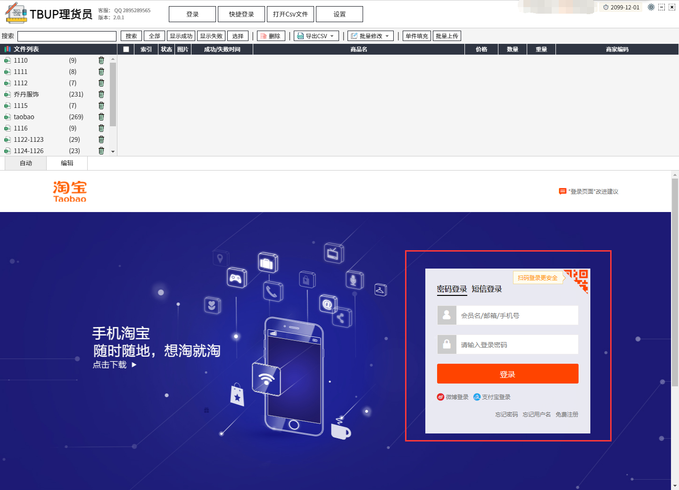Expand the 批量修改 dropdown menu
Screen dimensions: 679x490
371,36
